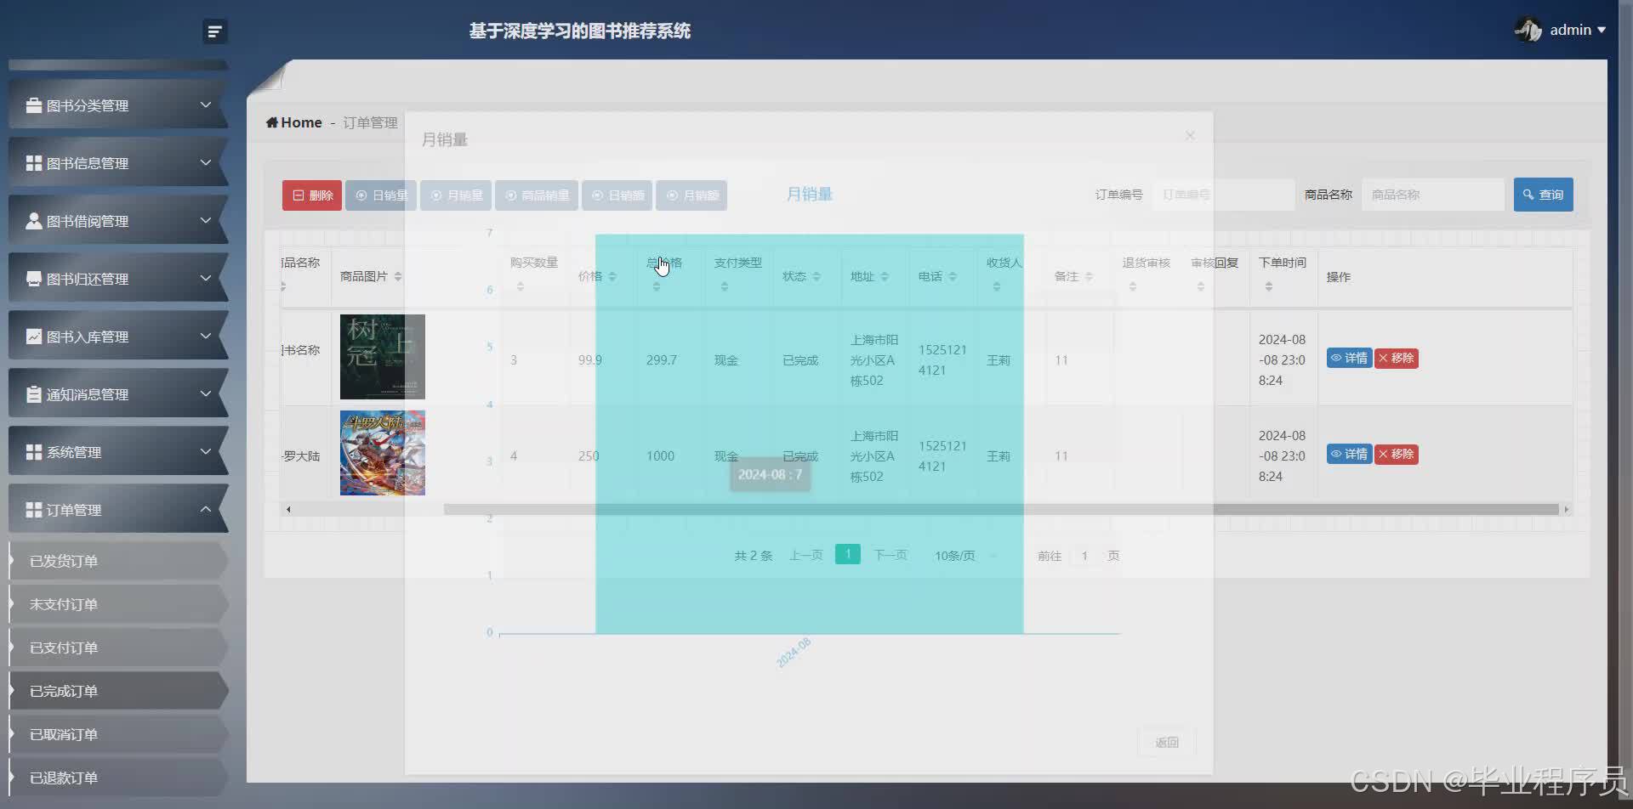Go to 下一页 in pagination
The height and width of the screenshot is (809, 1633).
[x=890, y=556]
